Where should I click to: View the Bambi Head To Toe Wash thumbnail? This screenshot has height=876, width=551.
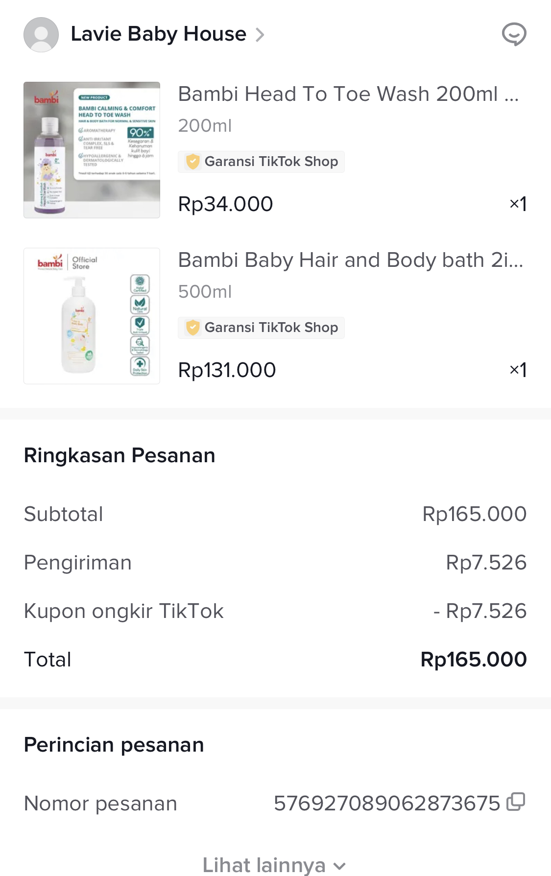(x=92, y=150)
